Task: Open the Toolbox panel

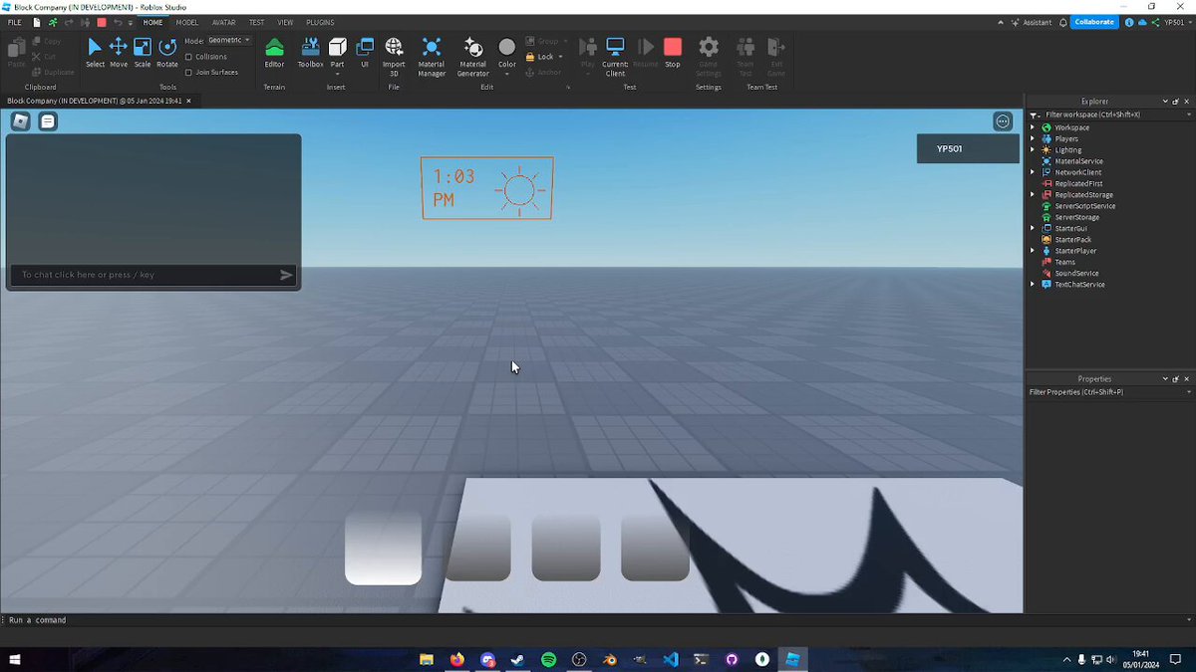Action: (311, 53)
